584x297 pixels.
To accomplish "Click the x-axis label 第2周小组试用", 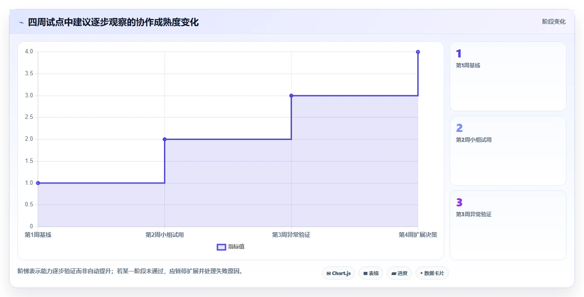I will click(164, 235).
